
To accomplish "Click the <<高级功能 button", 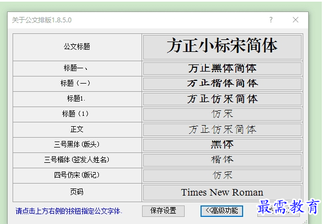I will point(222,211).
